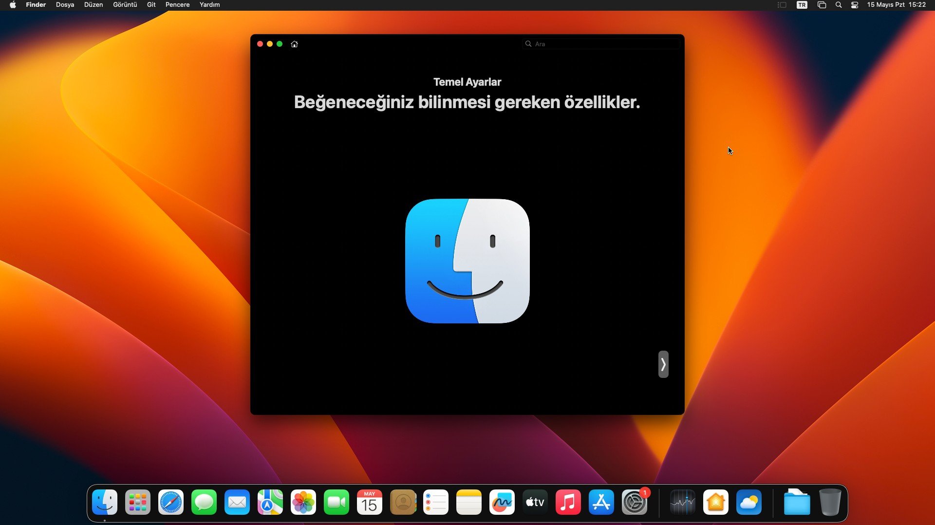Click the date and time in menu bar

(x=896, y=5)
